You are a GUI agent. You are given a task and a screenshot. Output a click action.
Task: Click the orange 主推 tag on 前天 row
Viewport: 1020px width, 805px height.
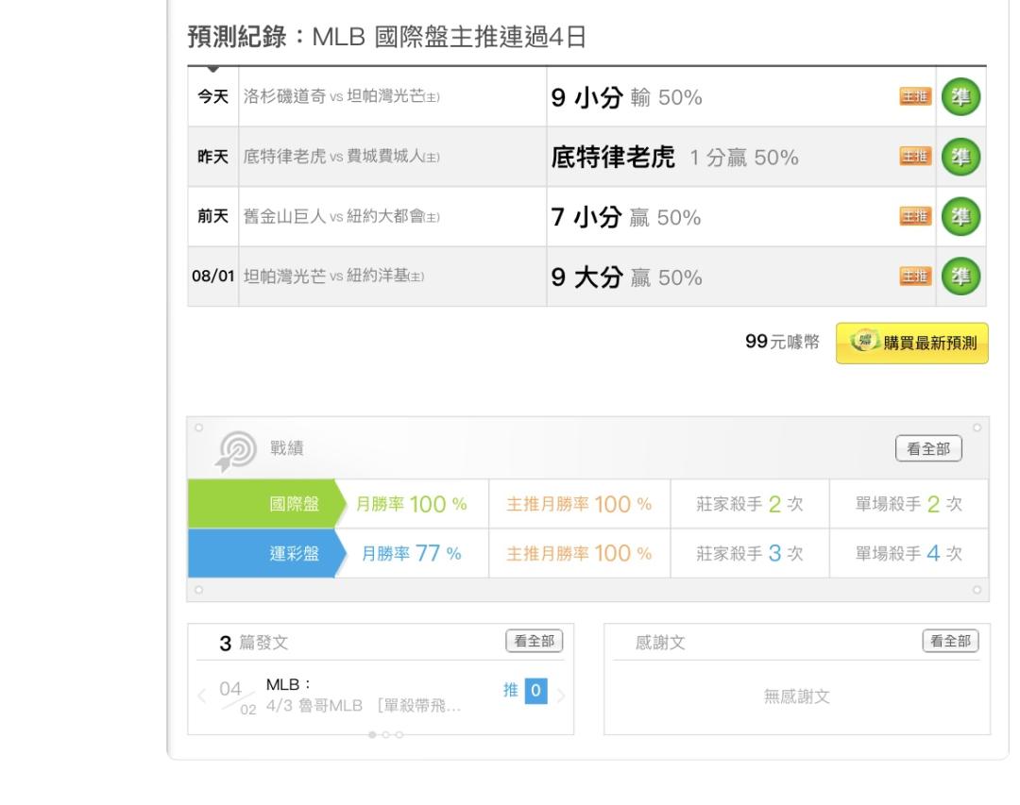[x=914, y=218]
